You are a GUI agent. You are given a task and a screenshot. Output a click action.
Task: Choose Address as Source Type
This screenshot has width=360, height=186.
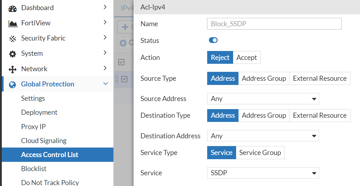223,78
